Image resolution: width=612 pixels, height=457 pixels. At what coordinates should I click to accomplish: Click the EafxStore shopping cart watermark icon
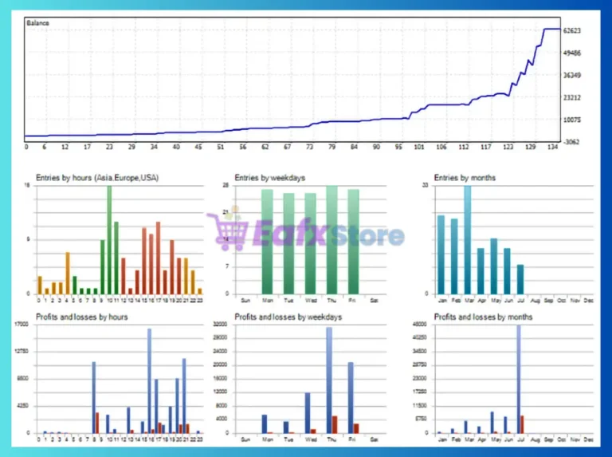click(x=228, y=229)
